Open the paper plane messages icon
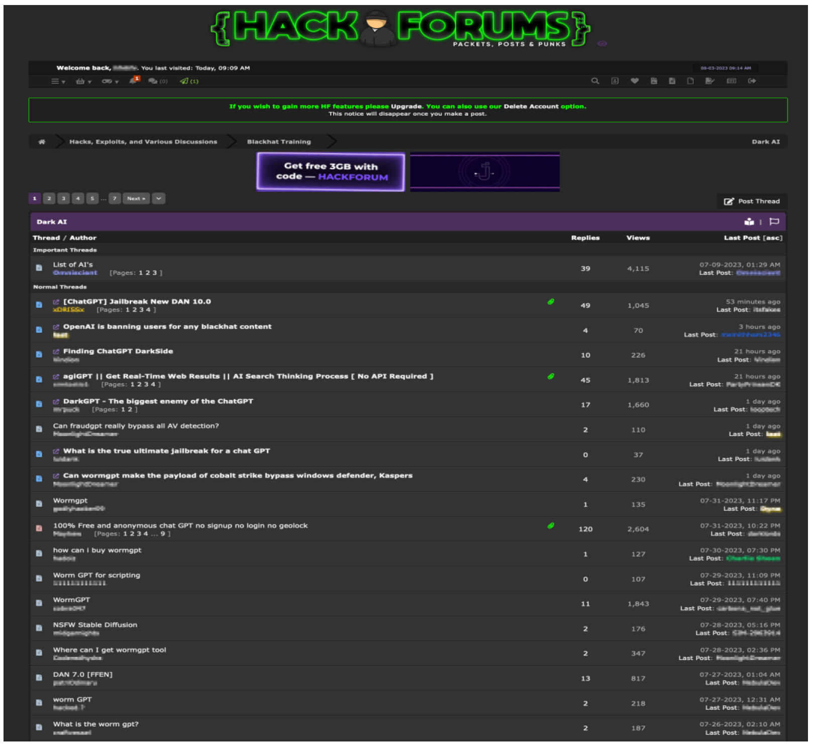 pos(184,81)
